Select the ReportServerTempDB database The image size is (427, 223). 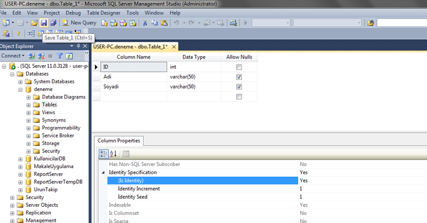[58, 182]
